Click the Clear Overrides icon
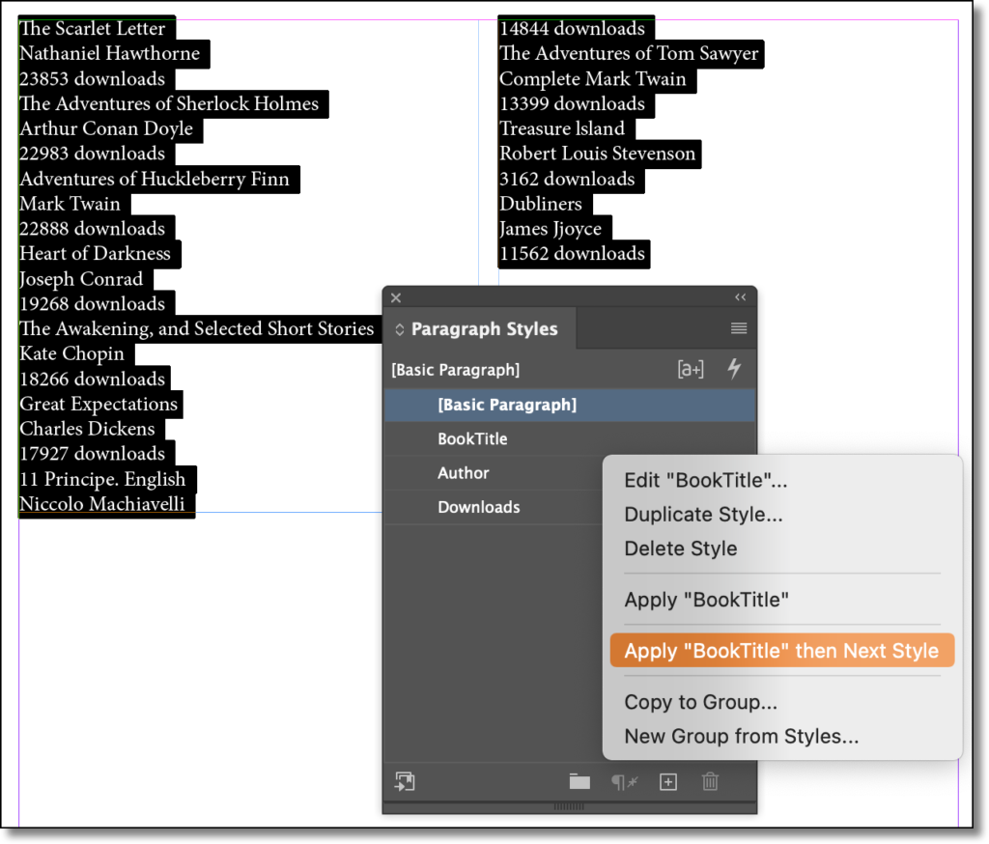Viewport: 989px width, 844px height. click(625, 782)
